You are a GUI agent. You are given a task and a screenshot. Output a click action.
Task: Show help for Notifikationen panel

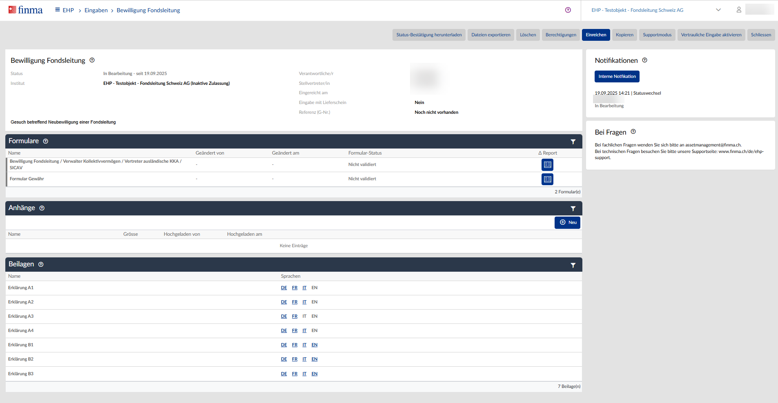644,60
